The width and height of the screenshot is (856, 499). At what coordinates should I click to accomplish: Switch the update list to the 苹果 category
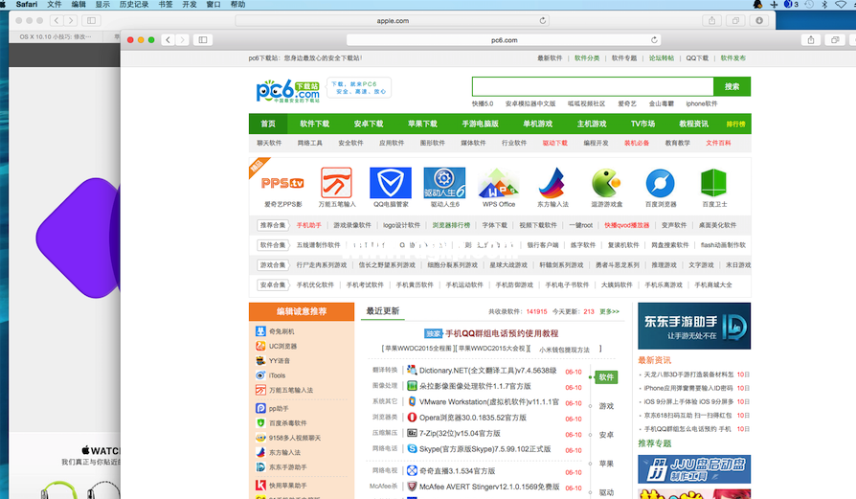click(x=606, y=464)
